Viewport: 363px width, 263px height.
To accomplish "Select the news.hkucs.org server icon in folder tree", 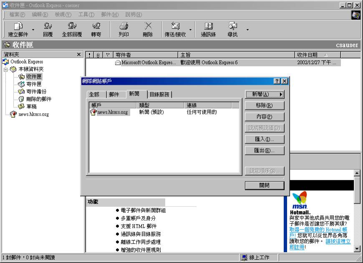I will click(13, 114).
